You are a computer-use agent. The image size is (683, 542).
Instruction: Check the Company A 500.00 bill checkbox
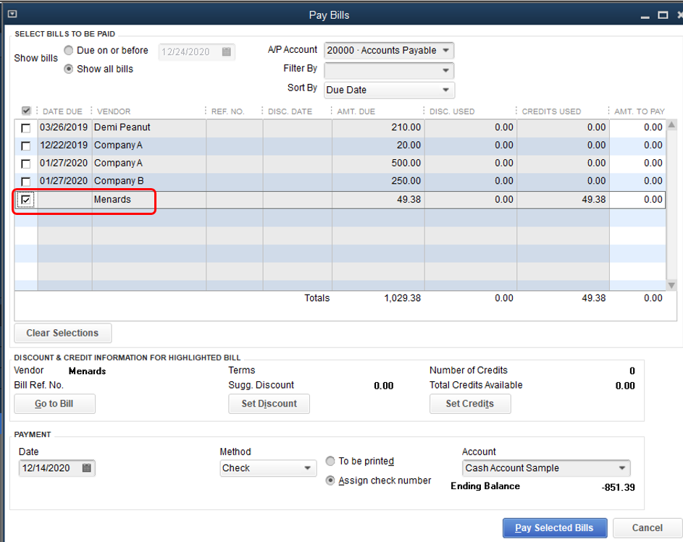(25, 164)
